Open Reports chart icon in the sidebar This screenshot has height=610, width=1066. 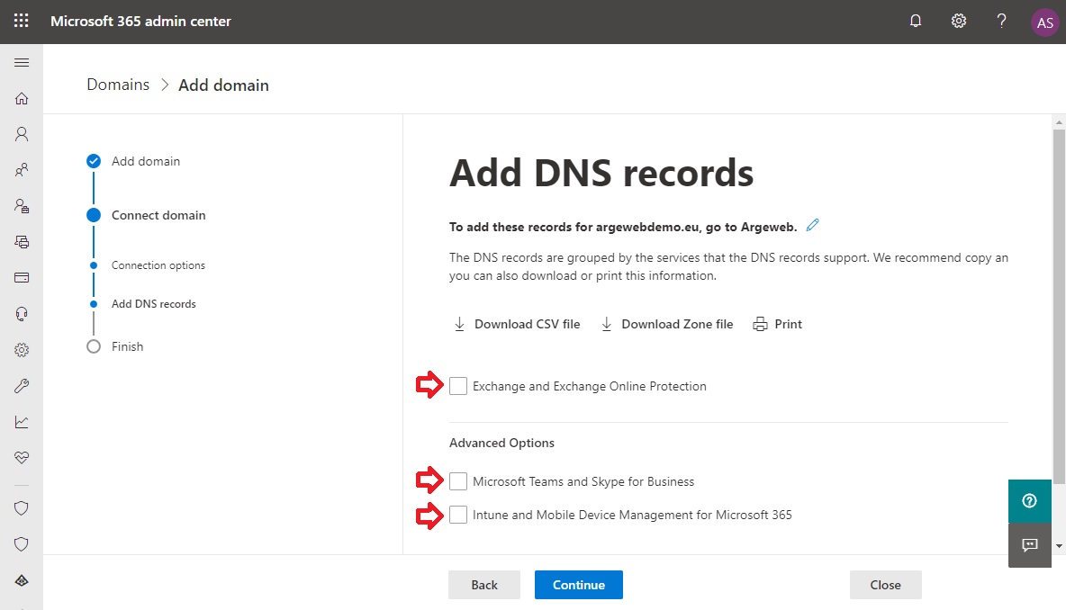(22, 422)
